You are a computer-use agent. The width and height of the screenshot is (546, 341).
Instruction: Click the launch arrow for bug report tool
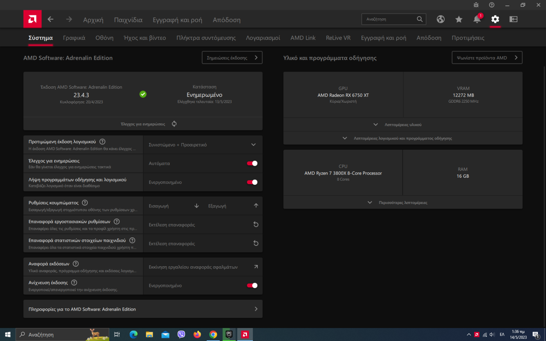click(256, 267)
